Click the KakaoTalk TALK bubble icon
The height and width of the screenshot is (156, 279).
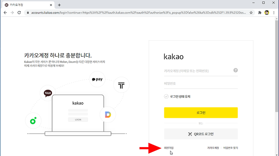coord(48,93)
